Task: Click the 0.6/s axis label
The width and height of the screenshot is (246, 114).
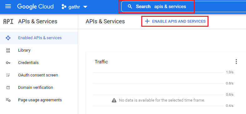Action: (x=230, y=95)
